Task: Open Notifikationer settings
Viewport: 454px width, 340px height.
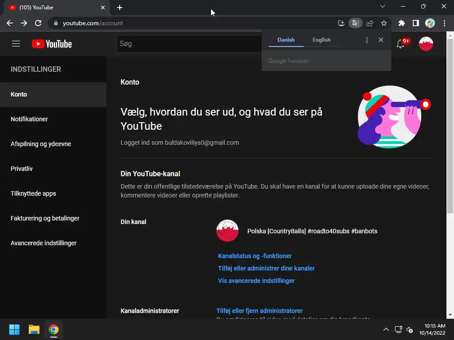Action: click(53, 119)
